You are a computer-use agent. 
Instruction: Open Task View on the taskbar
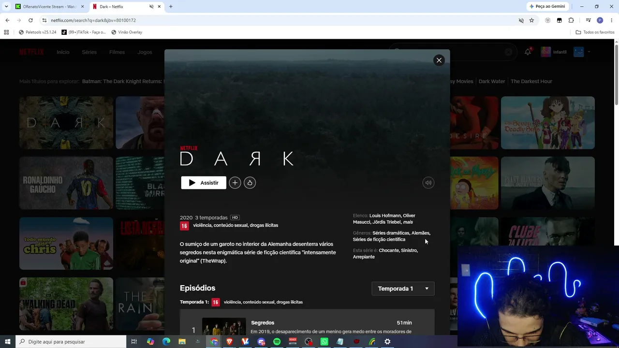tap(134, 342)
